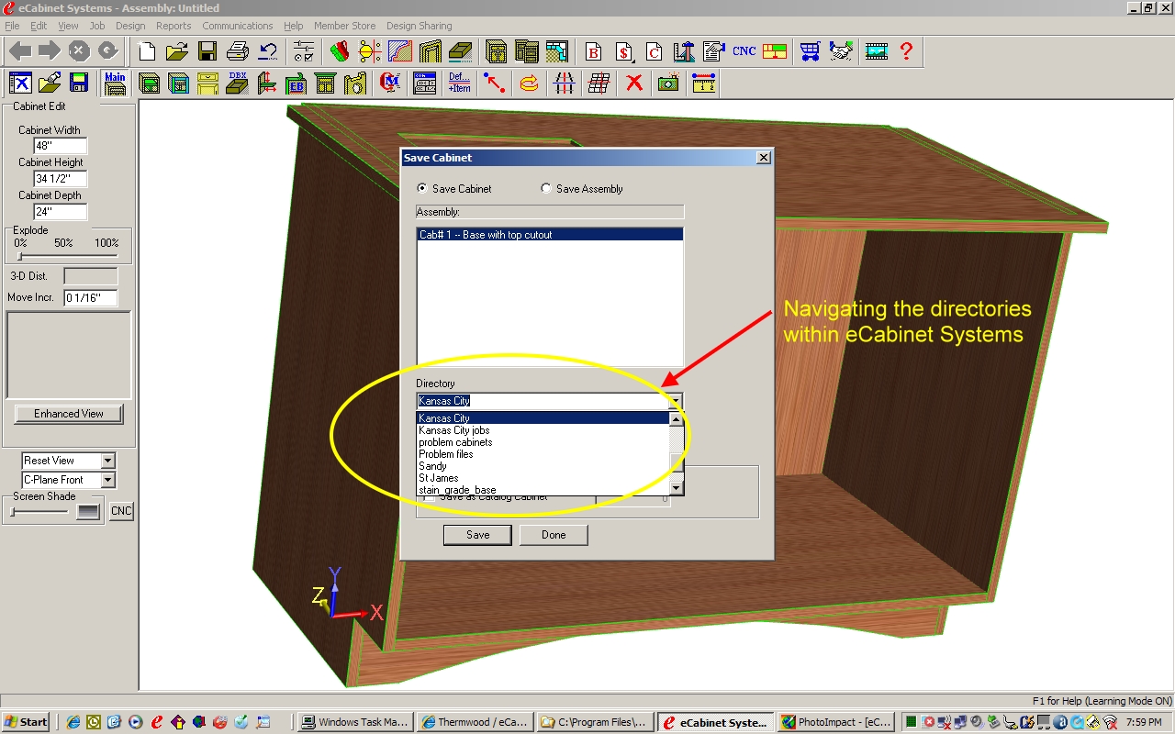Click the Undo arrow icon
This screenshot has height=734, width=1175.
pyautogui.click(x=268, y=51)
